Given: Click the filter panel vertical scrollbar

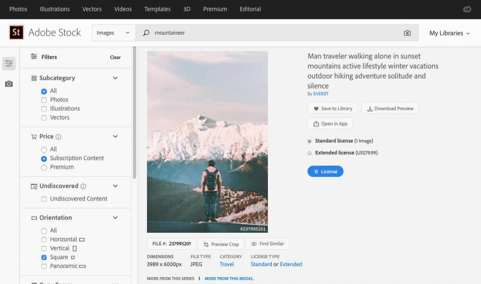Looking at the screenshot, I should pyautogui.click(x=135, y=112).
